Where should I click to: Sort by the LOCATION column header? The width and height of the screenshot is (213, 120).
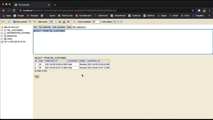pyautogui.click(x=73, y=61)
